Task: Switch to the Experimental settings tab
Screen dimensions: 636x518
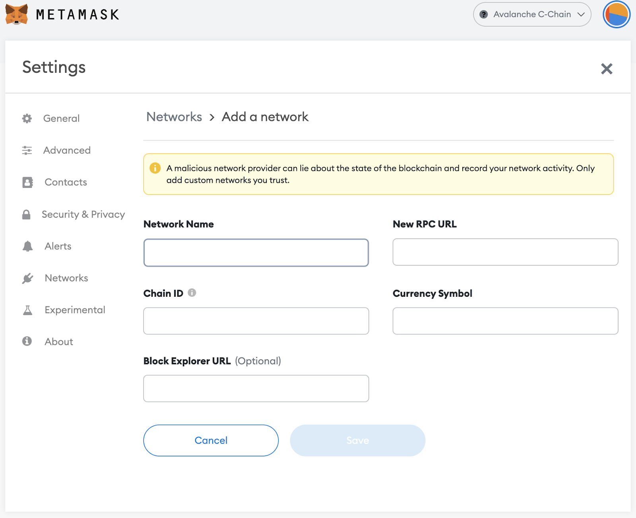Action: pos(75,310)
